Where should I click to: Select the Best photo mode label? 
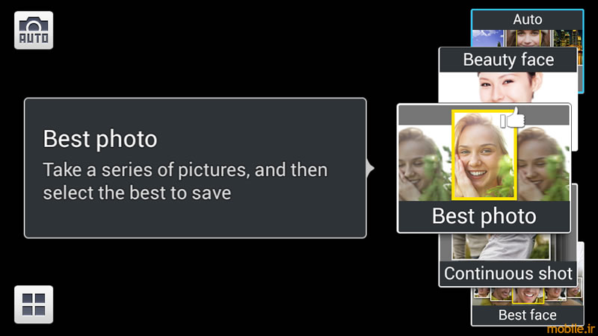484,216
